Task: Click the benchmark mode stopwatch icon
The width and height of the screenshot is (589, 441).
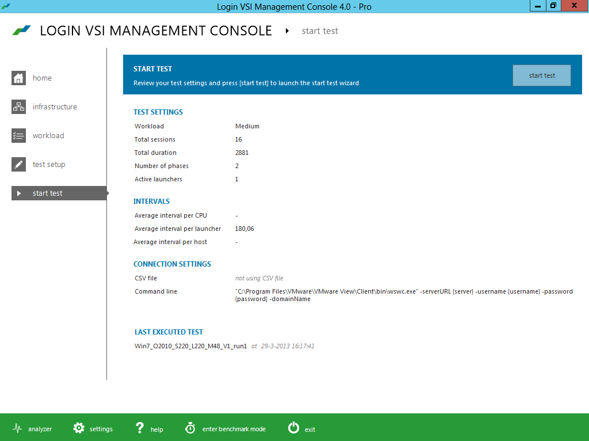Action: [190, 428]
